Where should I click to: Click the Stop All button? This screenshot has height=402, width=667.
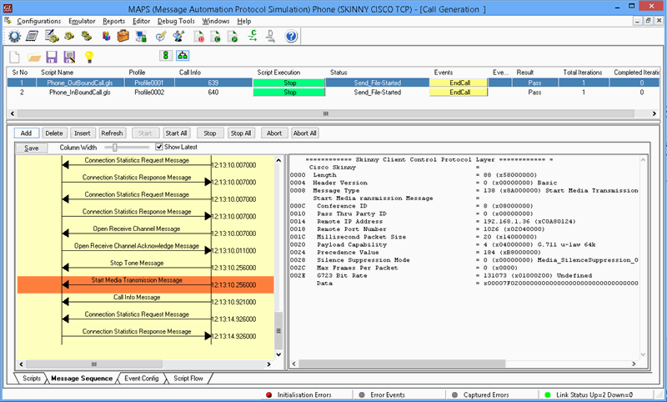pos(241,133)
